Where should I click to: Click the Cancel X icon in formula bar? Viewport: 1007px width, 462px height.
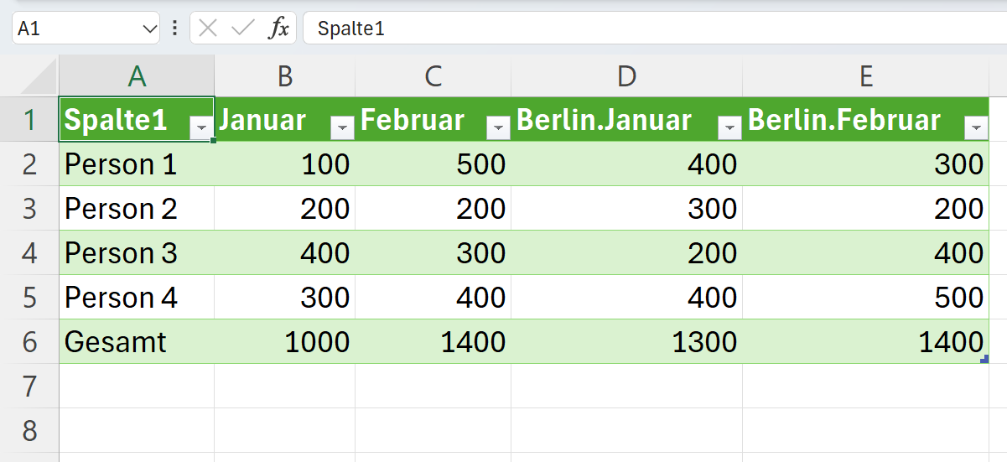[x=209, y=29]
